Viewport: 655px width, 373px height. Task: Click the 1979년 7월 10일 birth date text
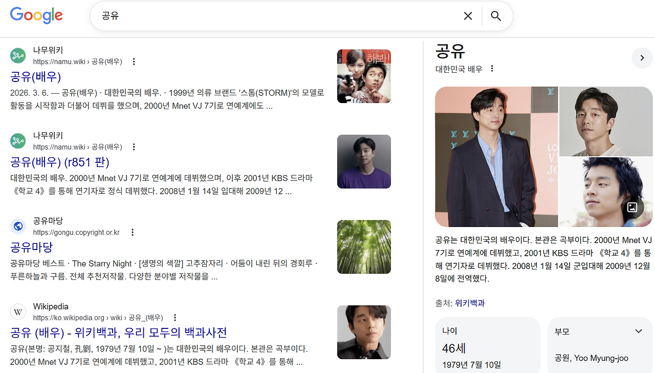[x=472, y=365]
